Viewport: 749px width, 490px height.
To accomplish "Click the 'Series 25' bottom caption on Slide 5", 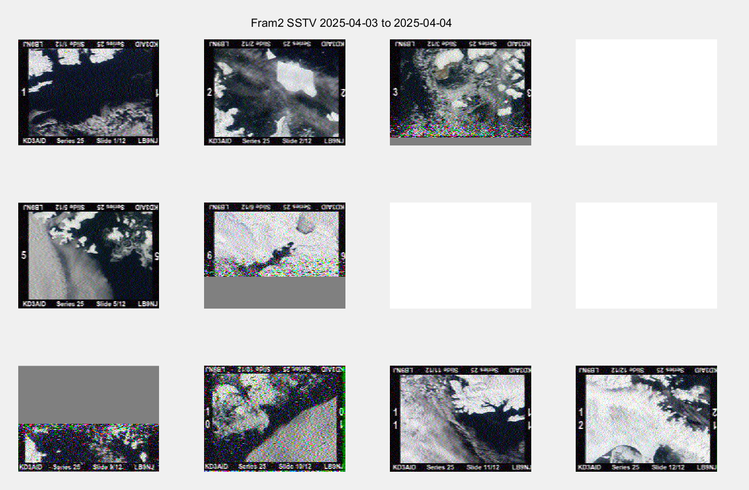I will (x=70, y=304).
